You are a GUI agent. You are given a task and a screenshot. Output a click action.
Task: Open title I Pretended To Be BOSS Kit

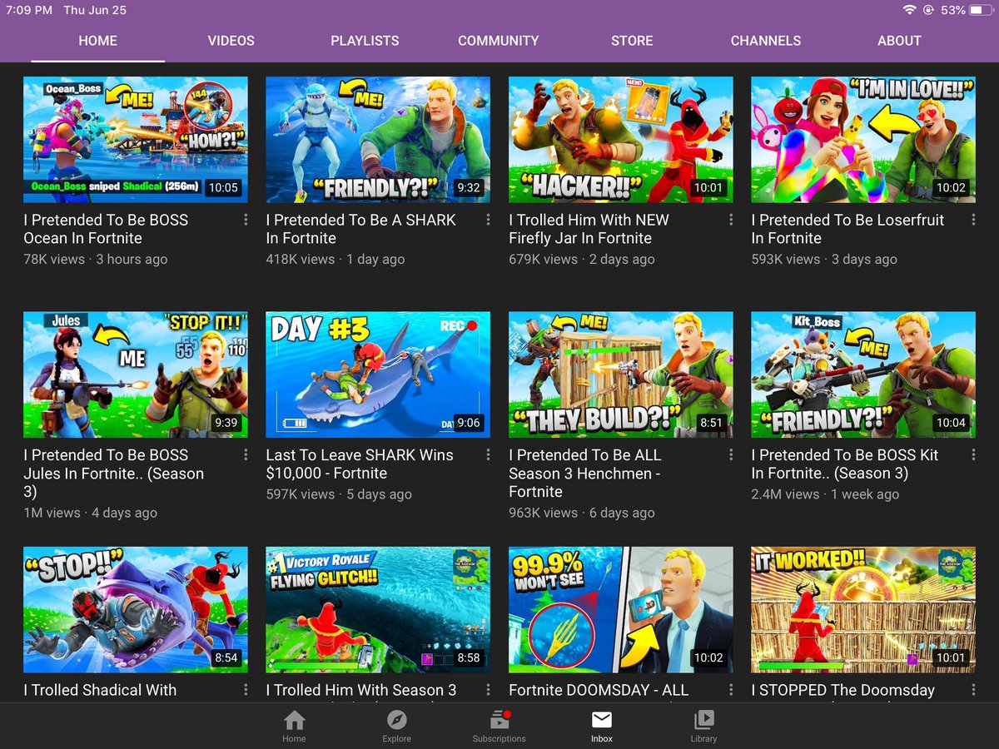point(844,464)
